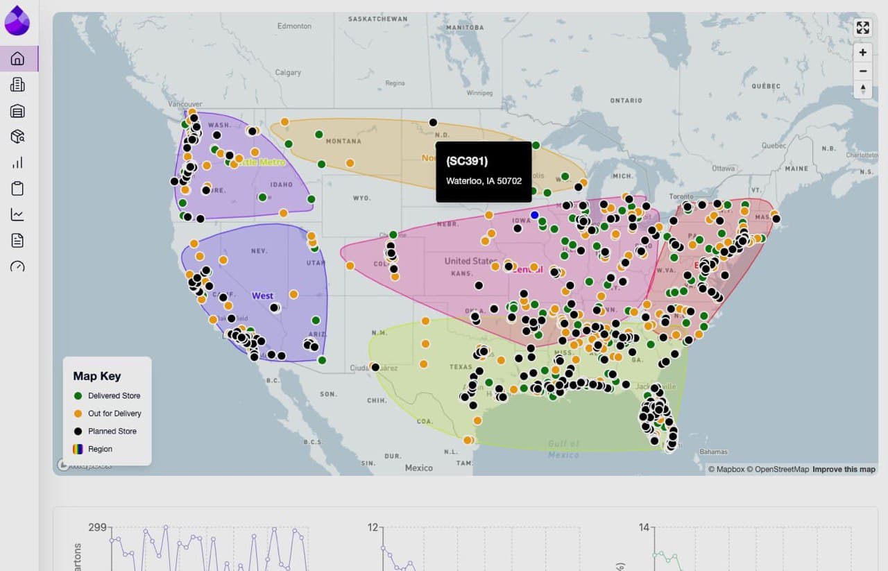Viewport: 888px width, 571px height.
Task: Click the 299 axis value on chart
Action: click(x=97, y=527)
